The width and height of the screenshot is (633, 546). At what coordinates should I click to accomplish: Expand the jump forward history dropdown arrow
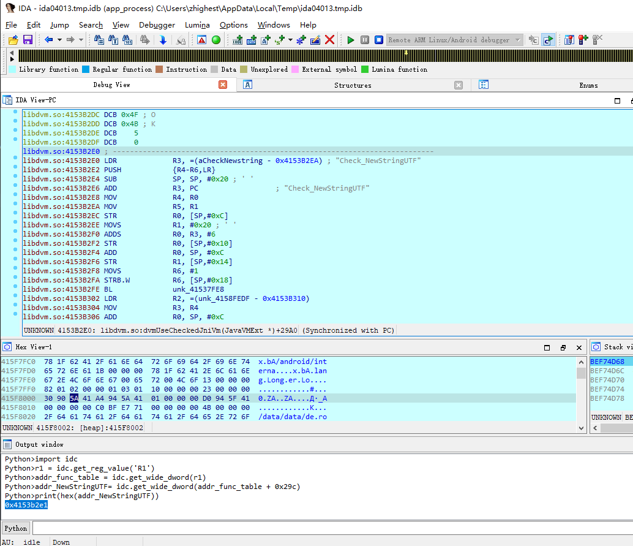(x=81, y=40)
